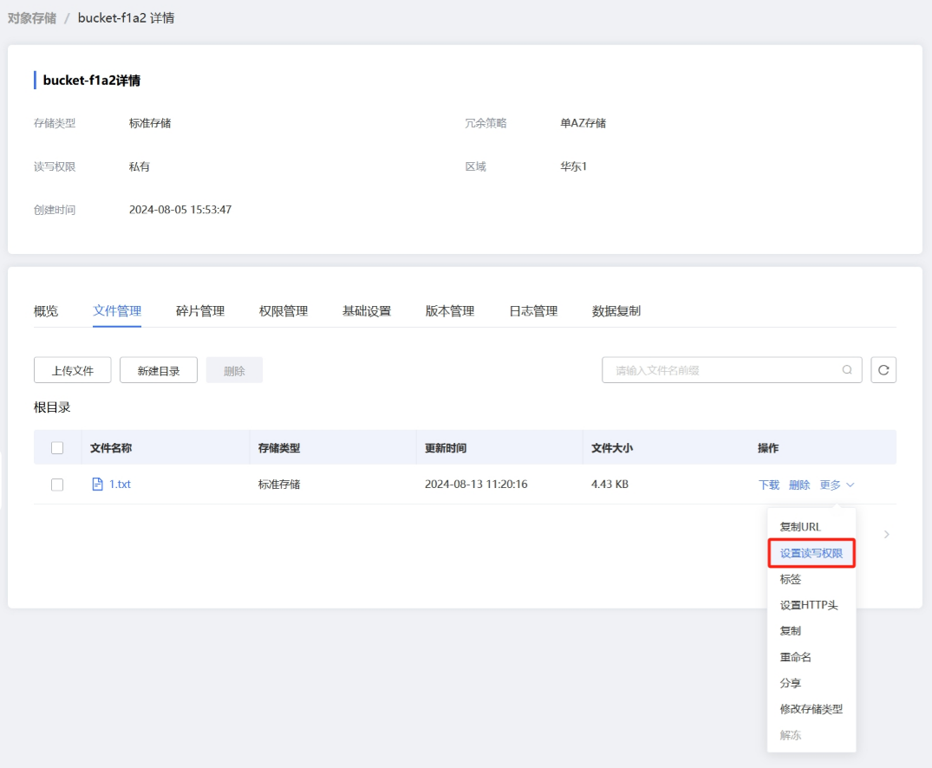The height and width of the screenshot is (768, 932).
Task: Select 重命名 from the more menu
Action: (795, 657)
